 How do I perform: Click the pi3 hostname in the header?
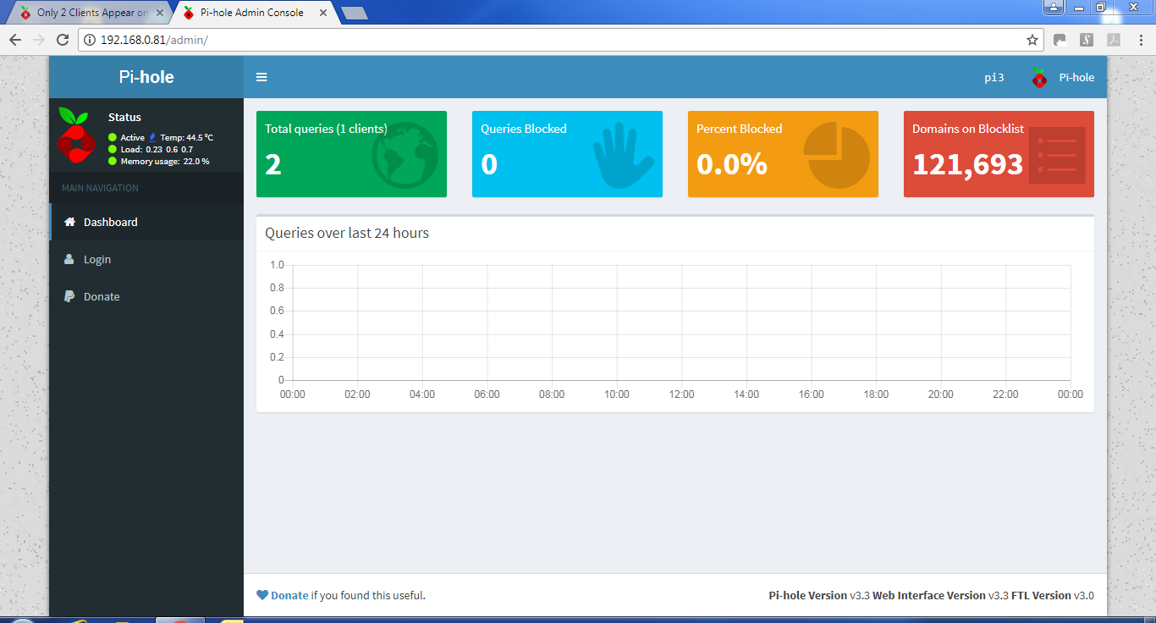tap(994, 77)
